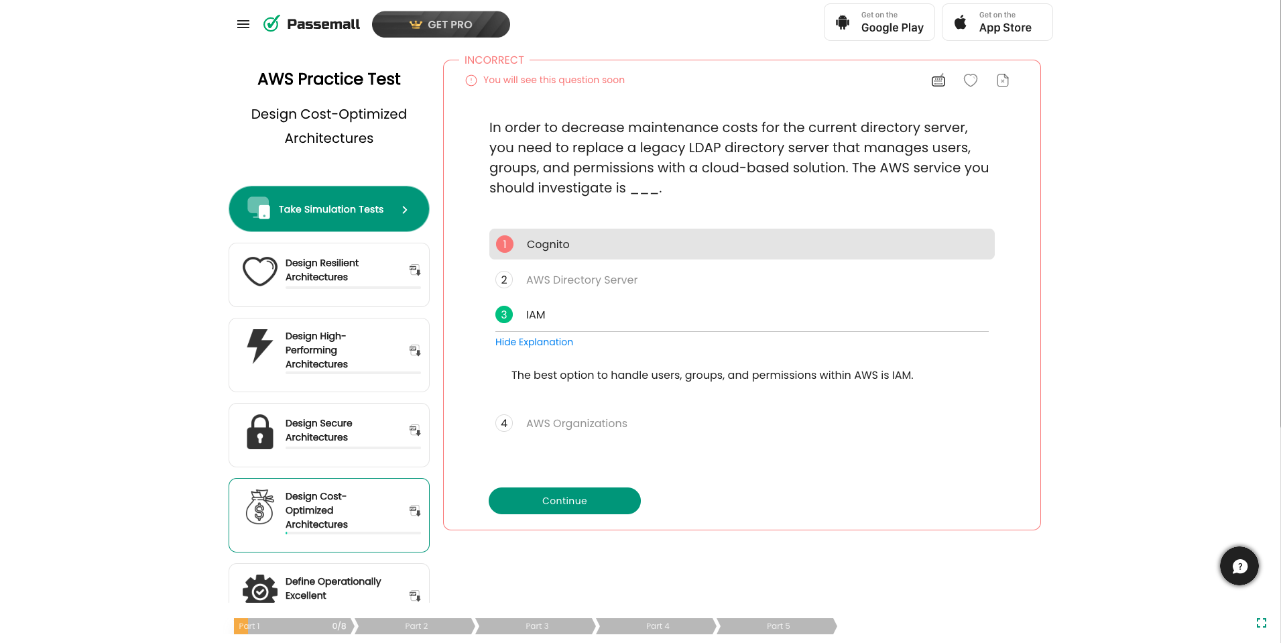Click the report question document icon
The width and height of the screenshot is (1281, 643).
pyautogui.click(x=1003, y=80)
